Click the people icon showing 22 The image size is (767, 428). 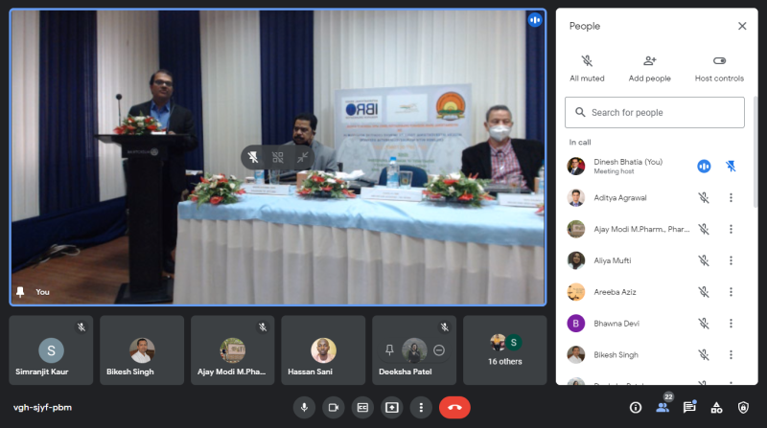click(662, 407)
